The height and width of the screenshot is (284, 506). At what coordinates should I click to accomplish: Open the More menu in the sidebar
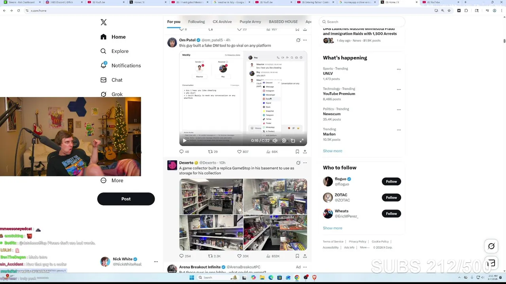click(111, 180)
